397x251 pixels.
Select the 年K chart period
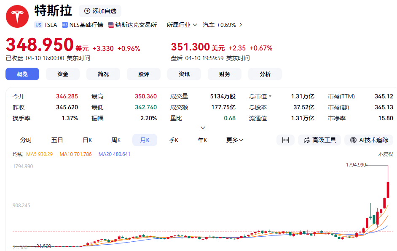pyautogui.click(x=202, y=140)
